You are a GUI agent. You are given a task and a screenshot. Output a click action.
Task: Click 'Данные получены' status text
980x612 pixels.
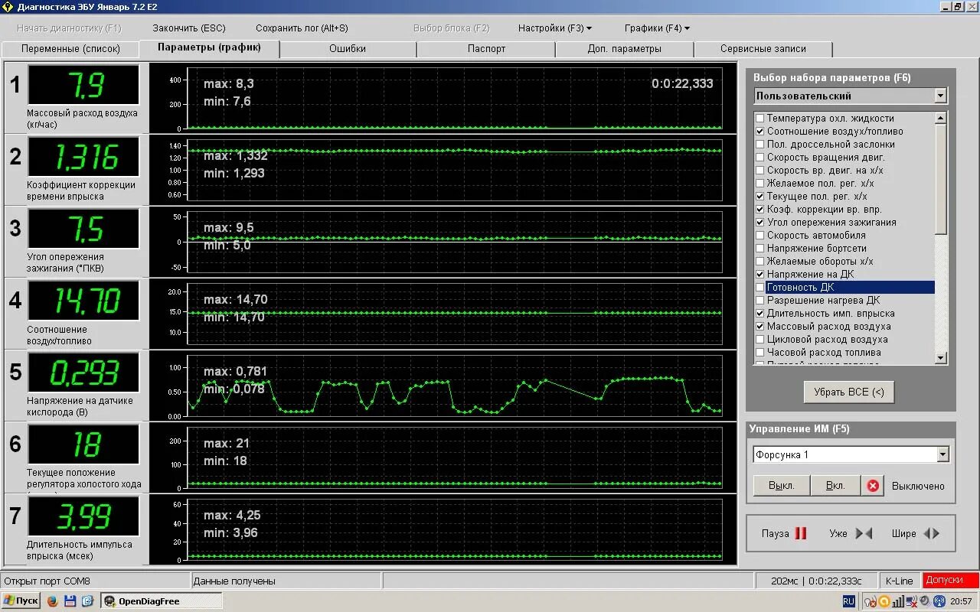(234, 581)
